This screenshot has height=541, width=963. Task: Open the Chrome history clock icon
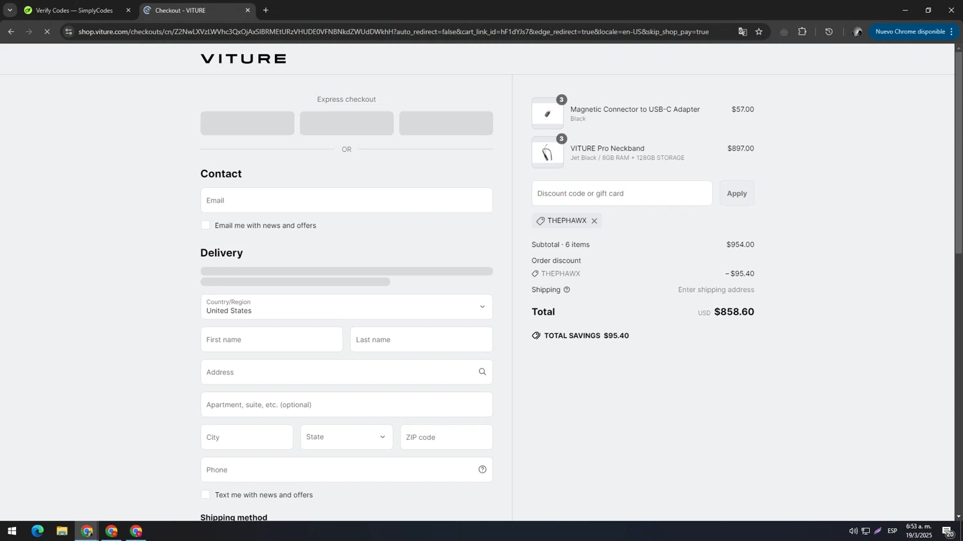pos(829,31)
